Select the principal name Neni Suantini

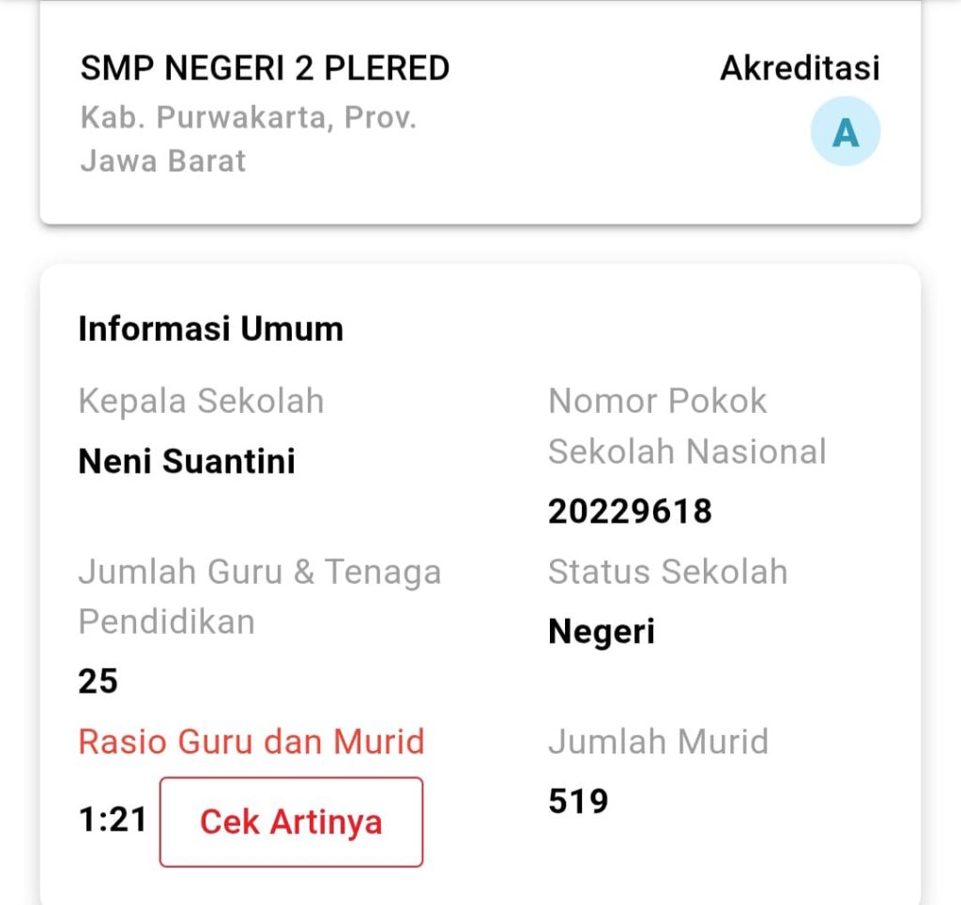(x=187, y=461)
